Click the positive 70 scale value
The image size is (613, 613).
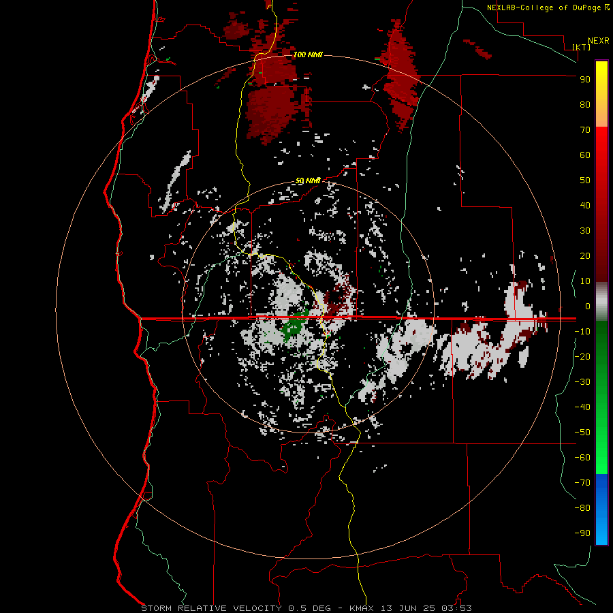585,130
